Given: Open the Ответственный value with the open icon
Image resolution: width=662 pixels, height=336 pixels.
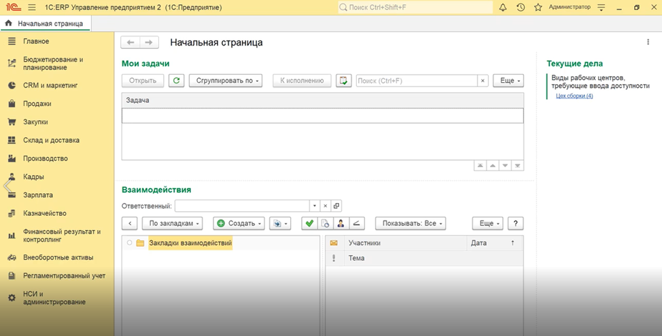Looking at the screenshot, I should click(336, 206).
